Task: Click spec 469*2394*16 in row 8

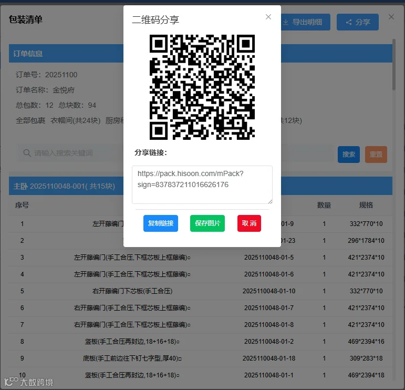Action: tap(366, 342)
